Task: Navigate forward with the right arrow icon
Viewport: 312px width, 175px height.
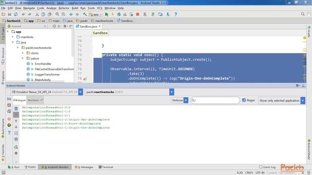Action: click(x=77, y=14)
